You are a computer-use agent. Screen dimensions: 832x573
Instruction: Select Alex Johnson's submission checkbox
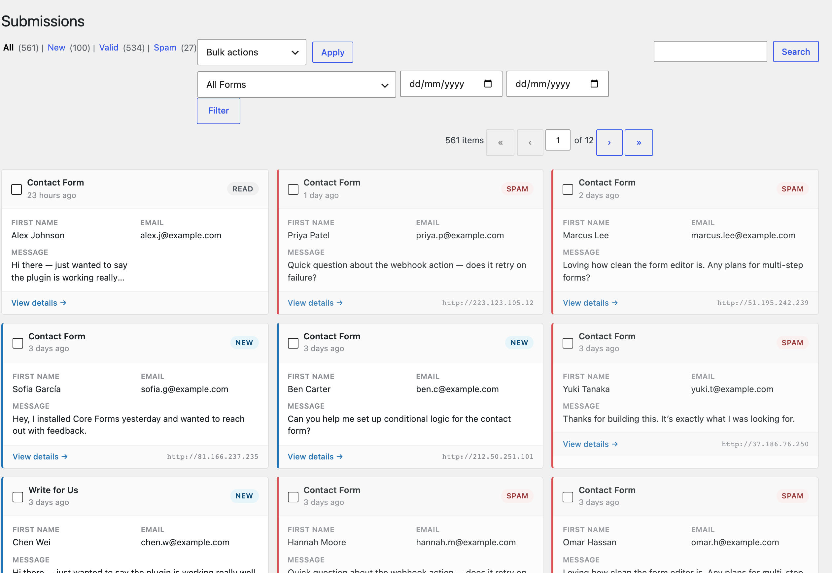(17, 189)
